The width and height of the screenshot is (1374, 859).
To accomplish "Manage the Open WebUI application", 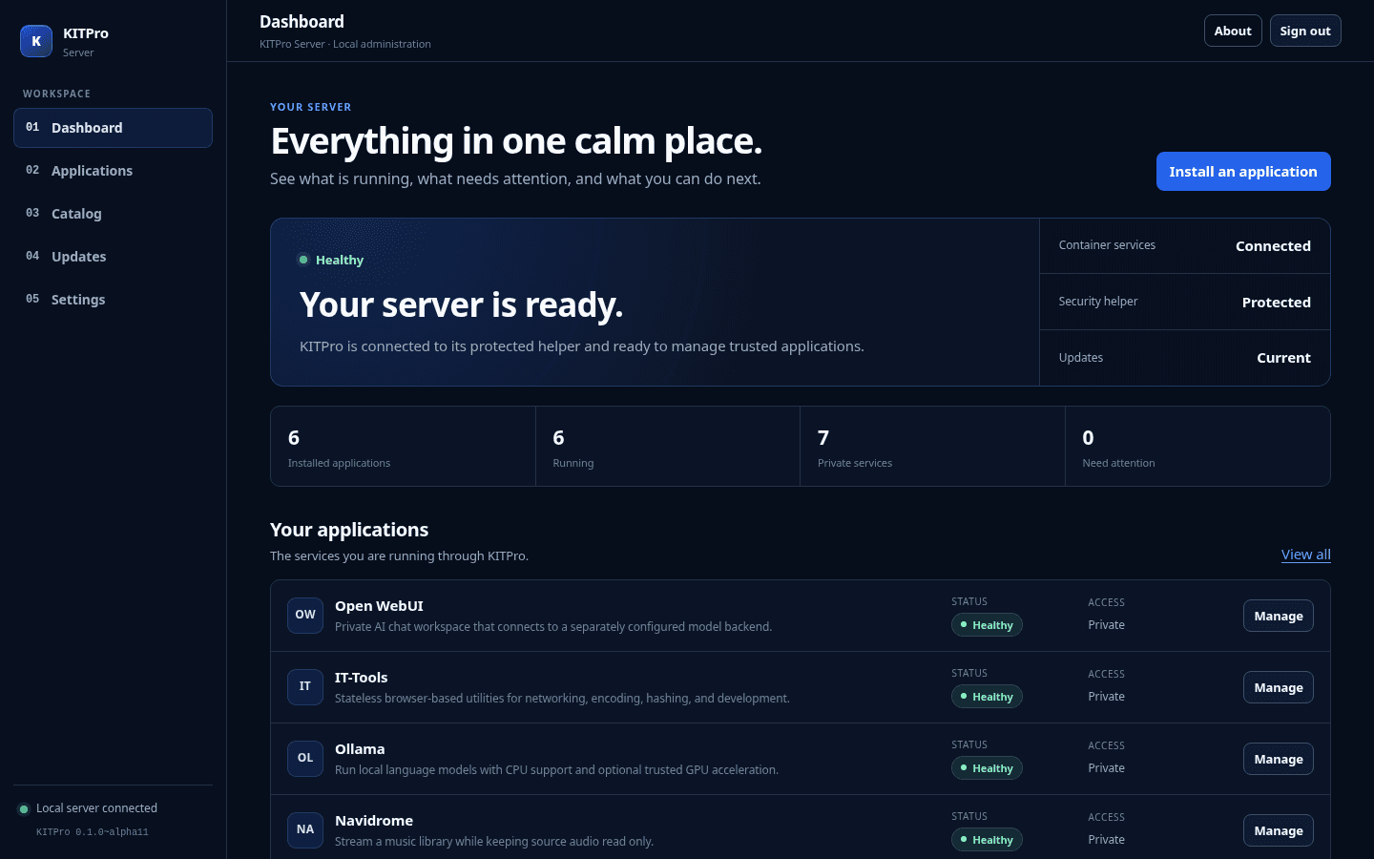I will coord(1279,616).
